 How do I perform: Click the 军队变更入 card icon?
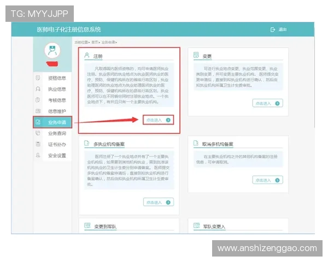196,225
